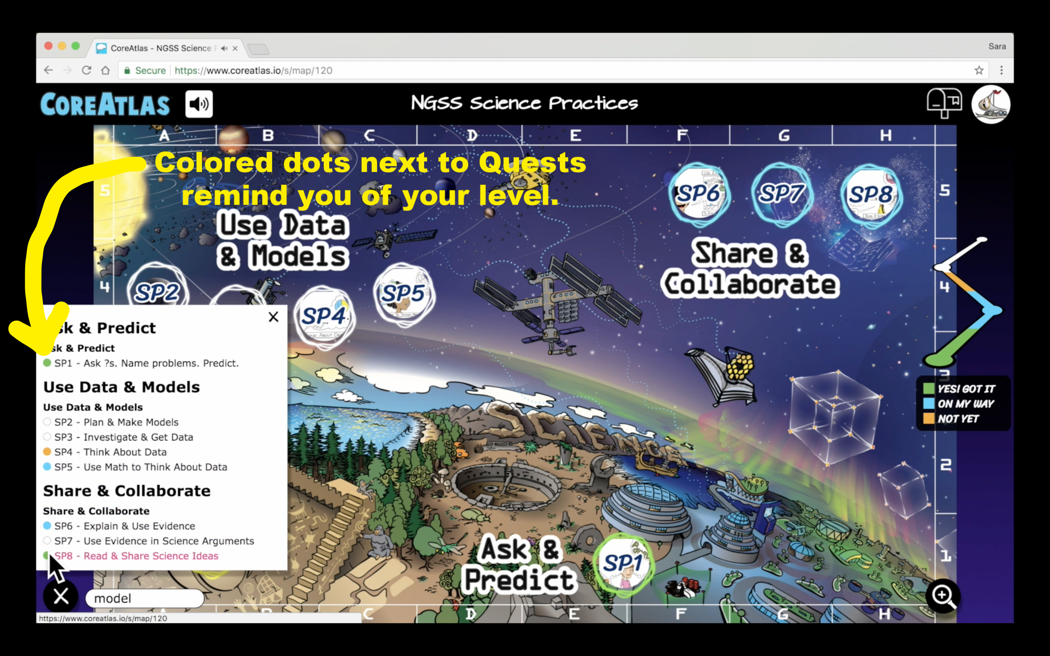Click the ON MY WAY legend swatch
The image size is (1050, 656).
(929, 403)
